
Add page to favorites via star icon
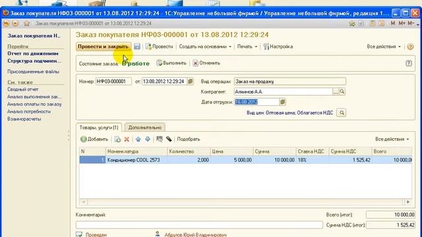point(26,24)
